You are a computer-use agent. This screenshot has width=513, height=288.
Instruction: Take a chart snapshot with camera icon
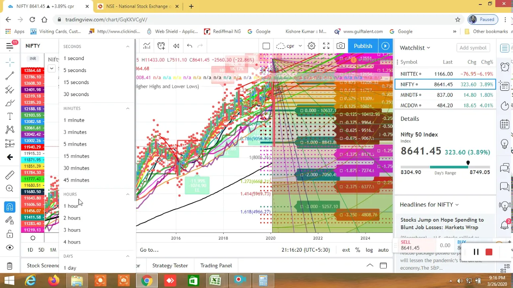coord(341,46)
